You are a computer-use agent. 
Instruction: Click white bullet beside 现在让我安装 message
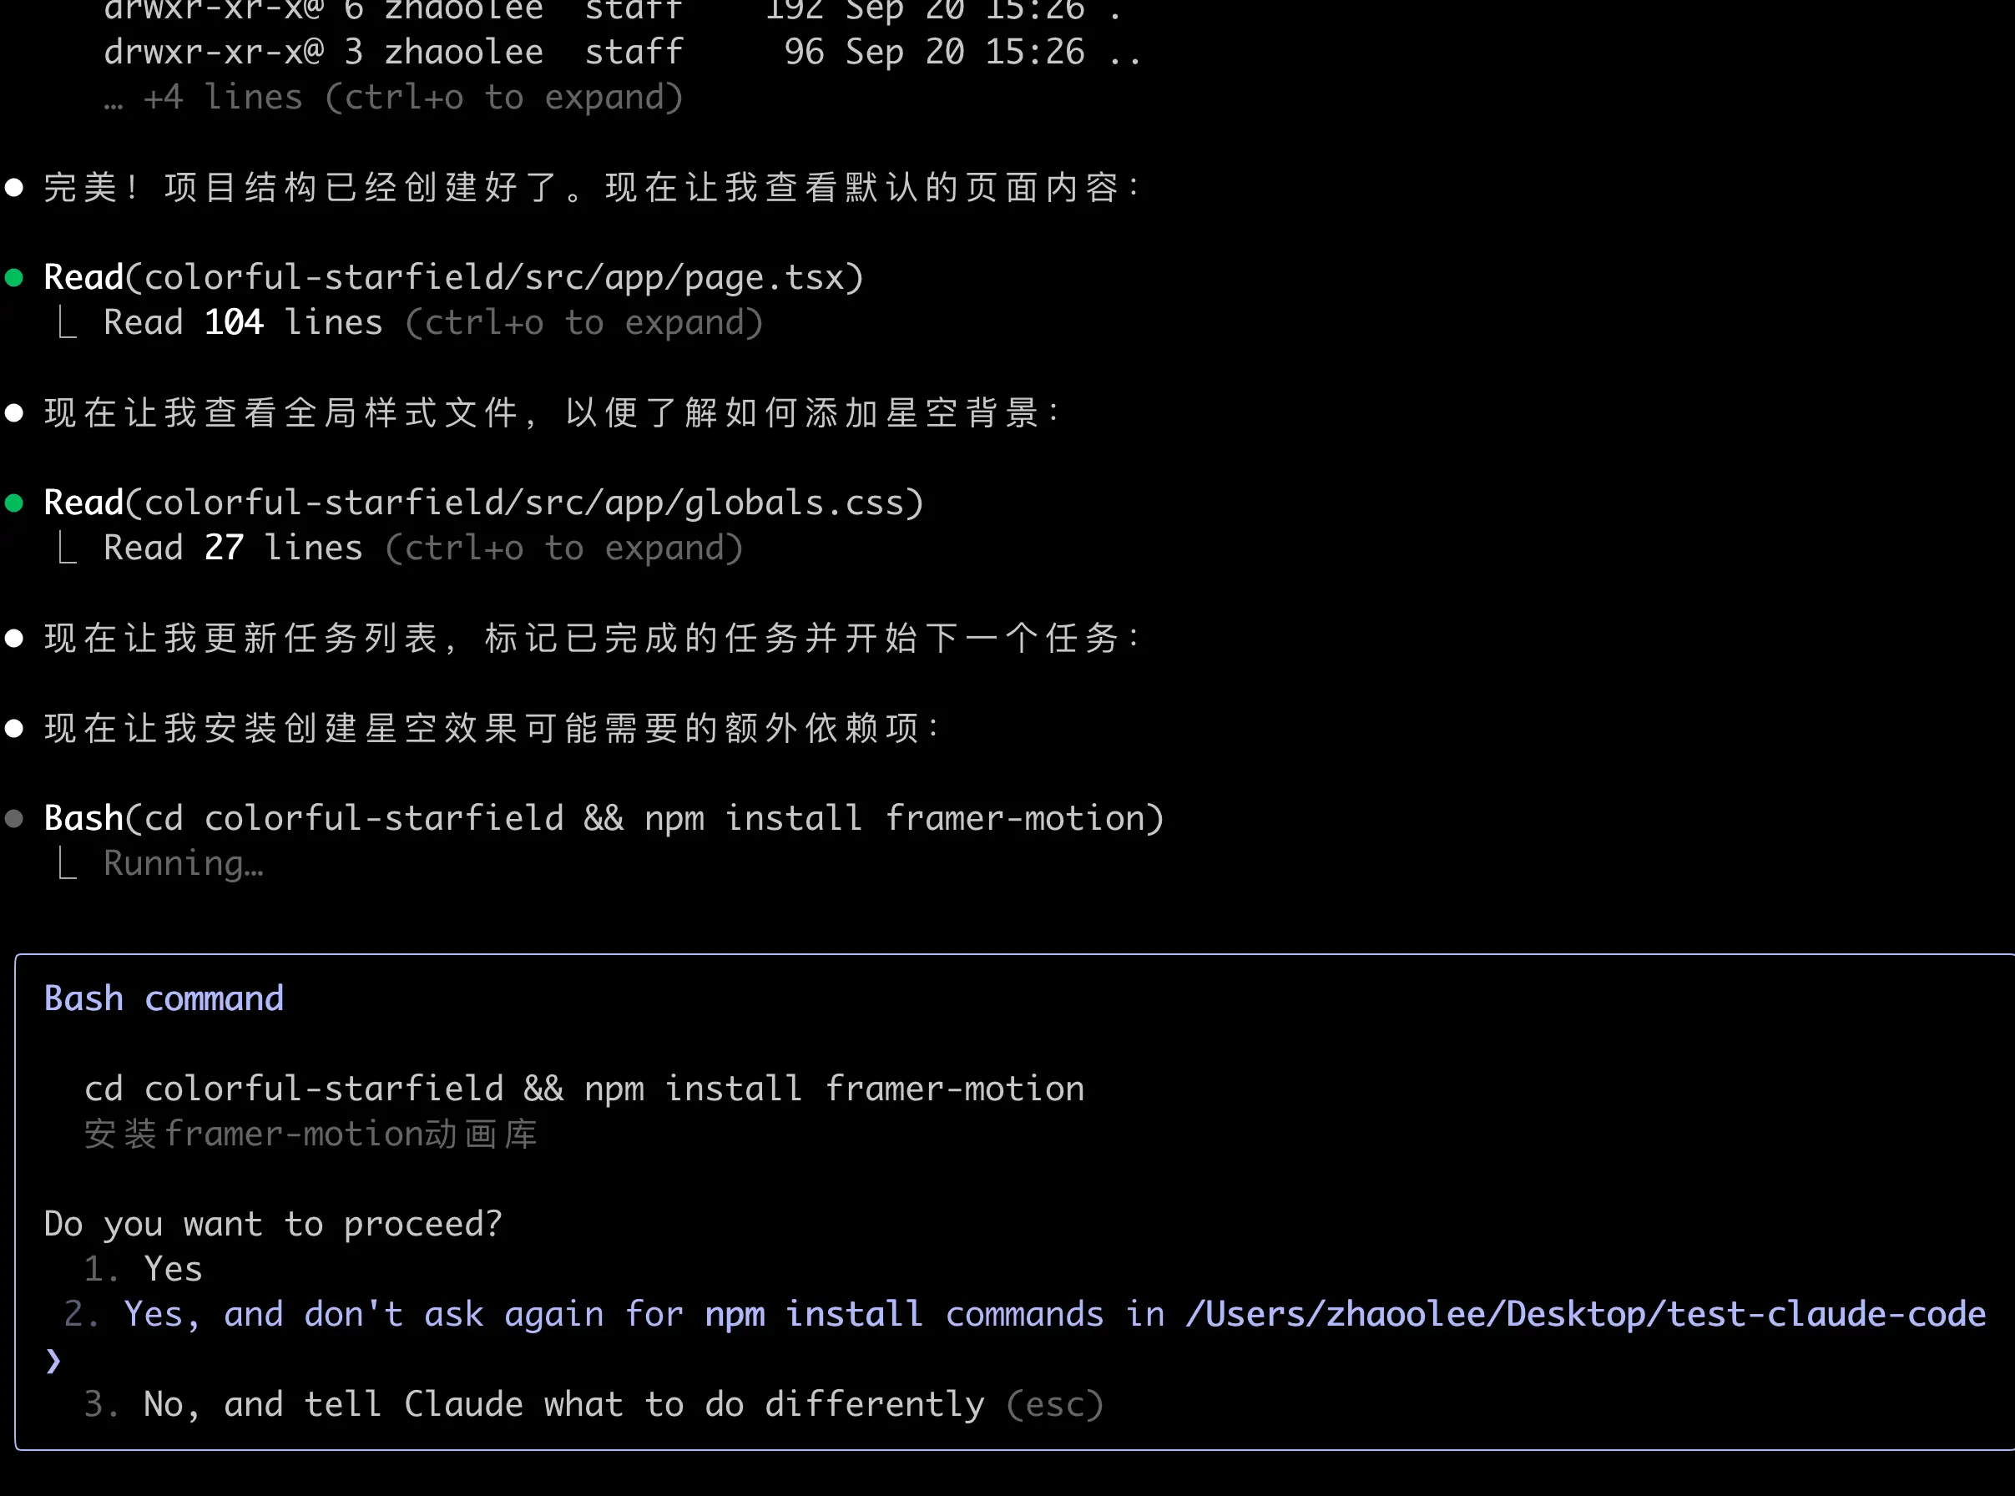tap(14, 728)
